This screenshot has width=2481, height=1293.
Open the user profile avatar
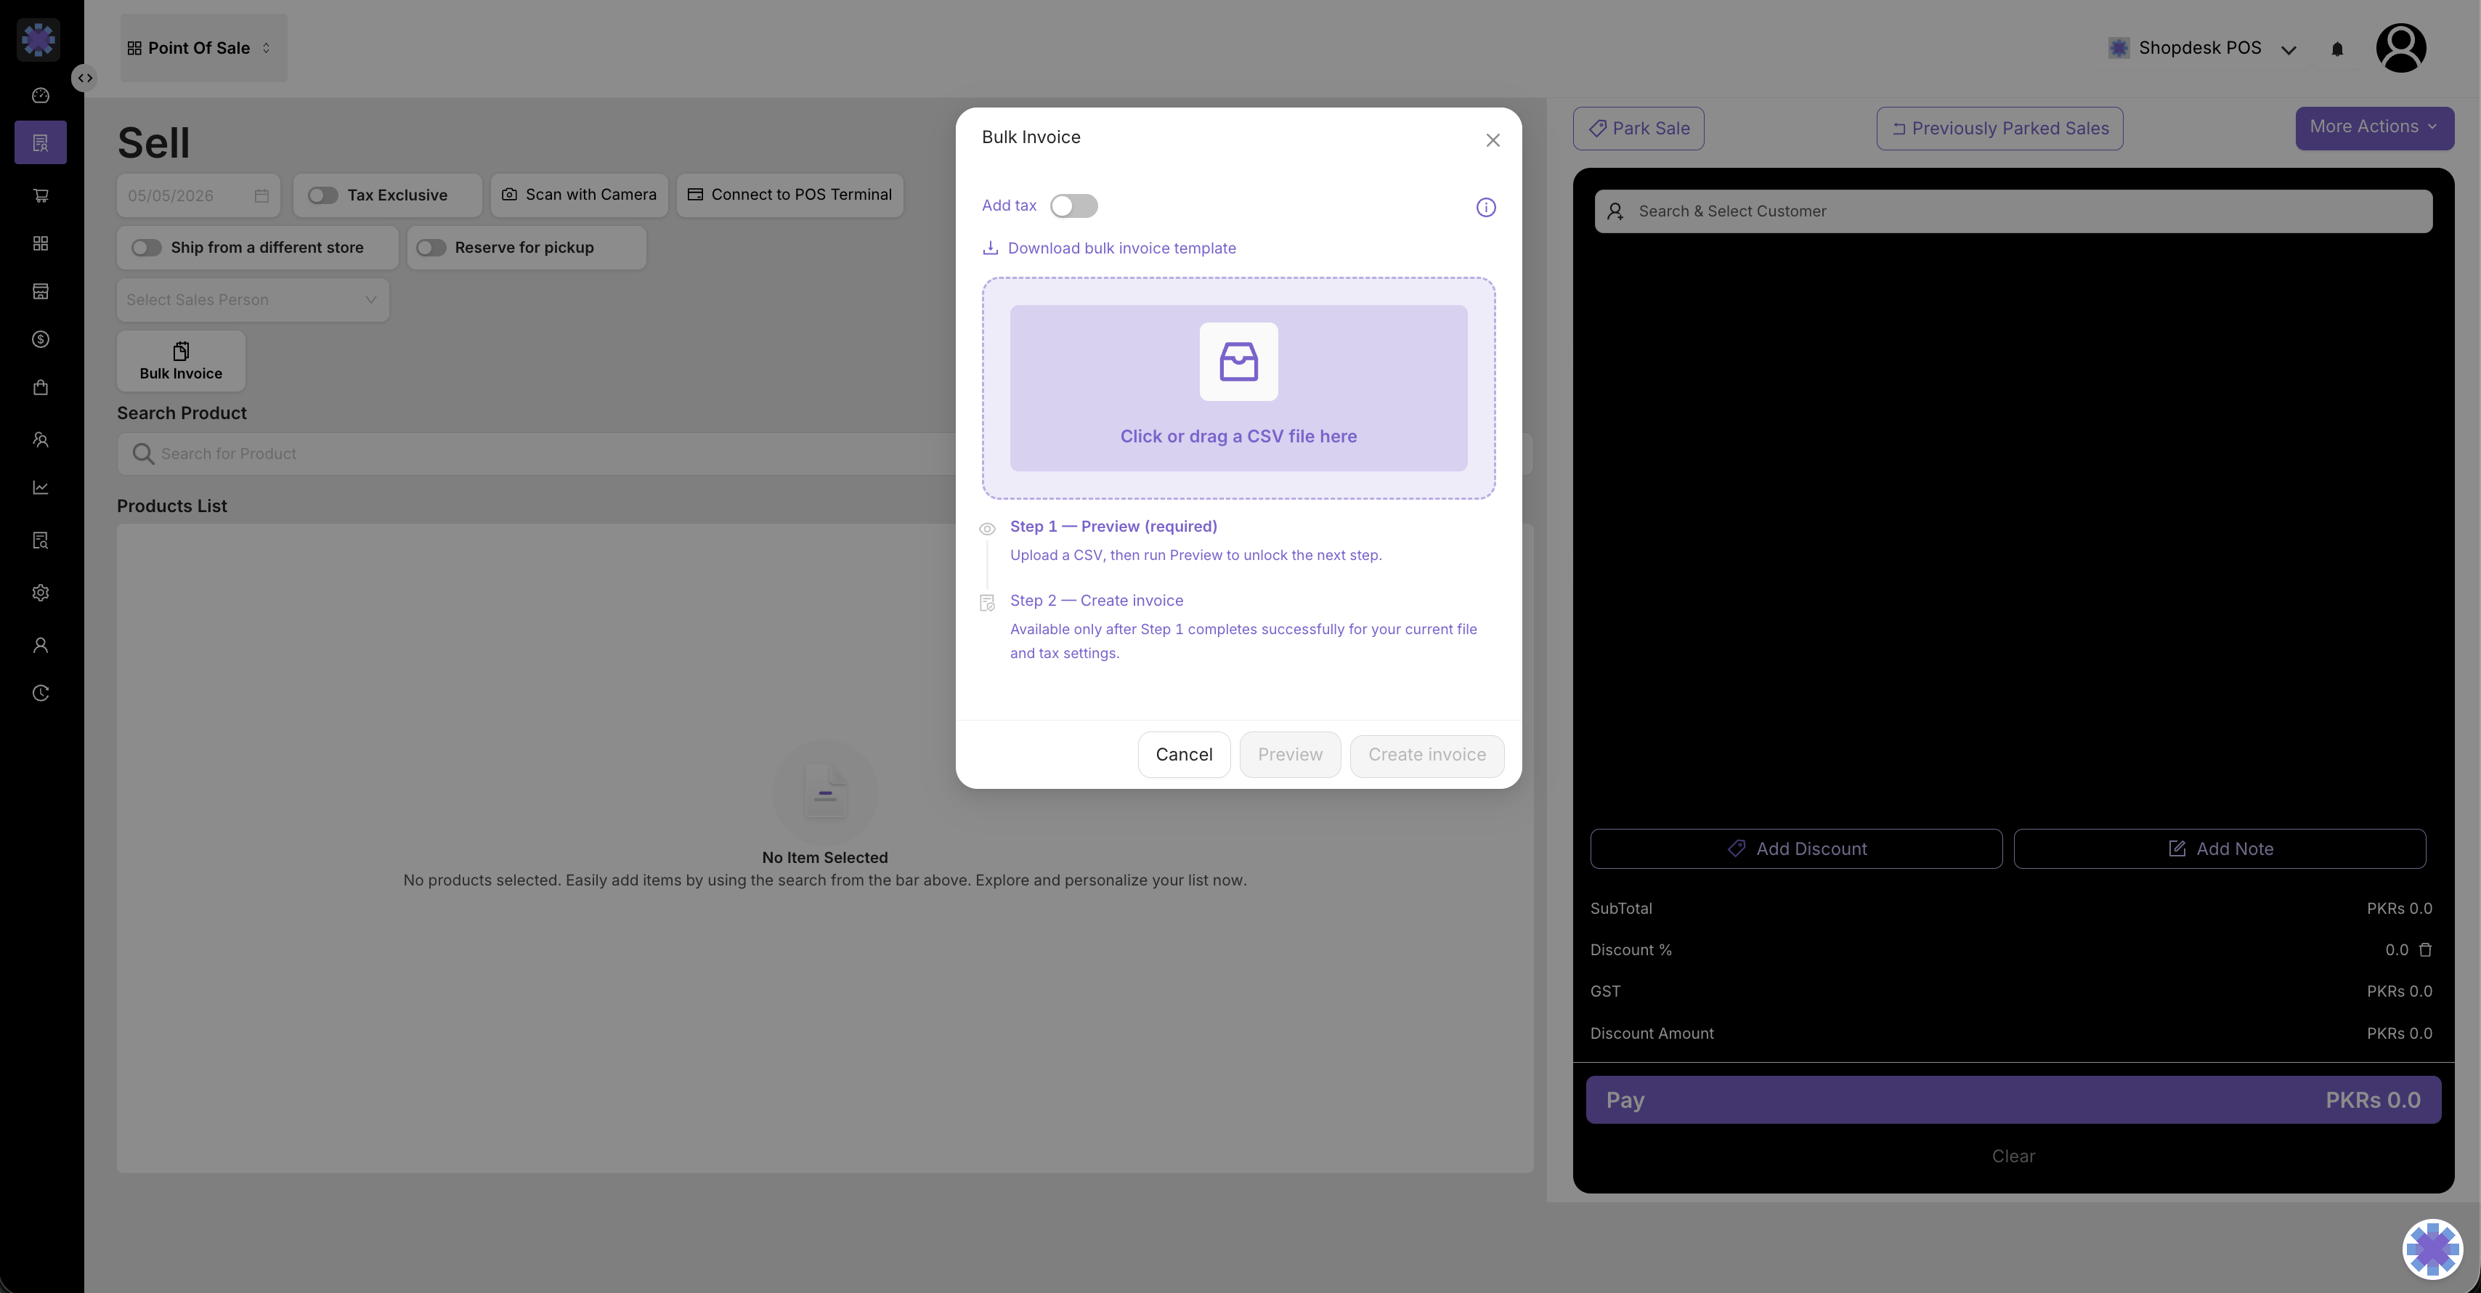point(2401,48)
